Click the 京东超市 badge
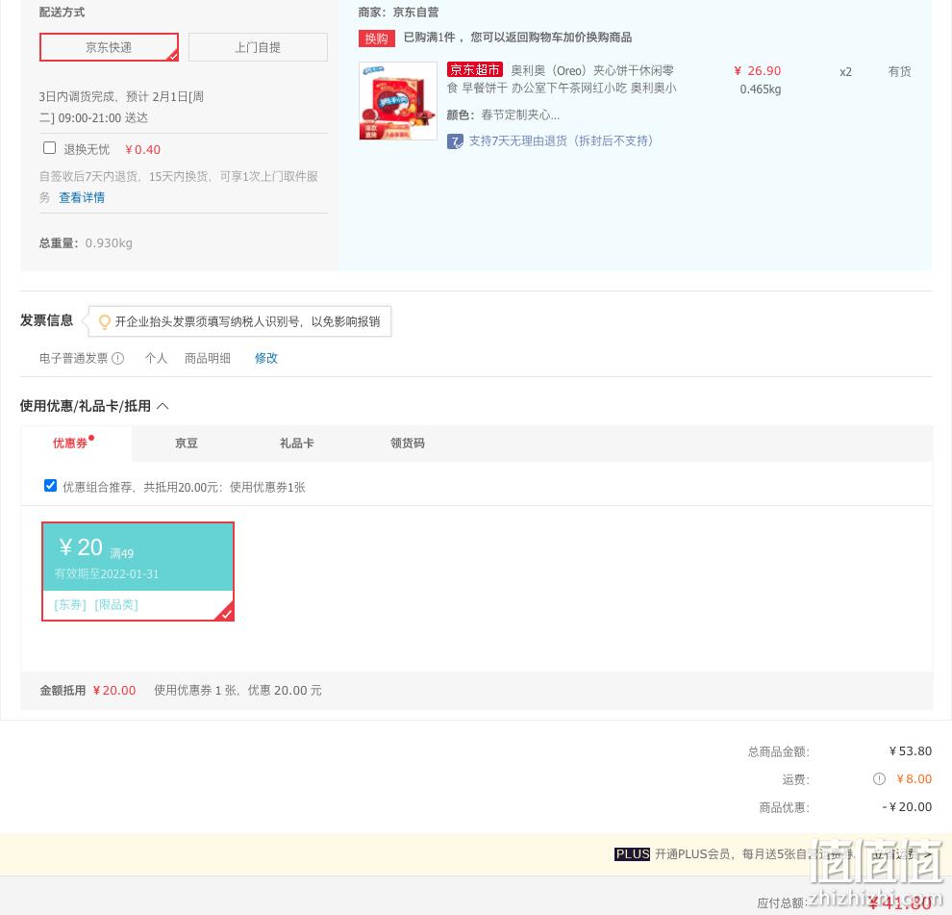The image size is (952, 915). coord(475,70)
